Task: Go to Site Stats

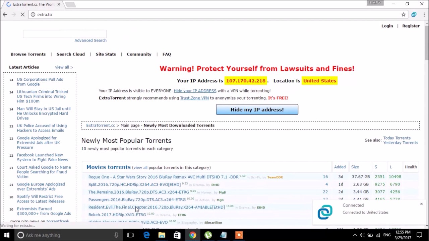Action: point(106,54)
